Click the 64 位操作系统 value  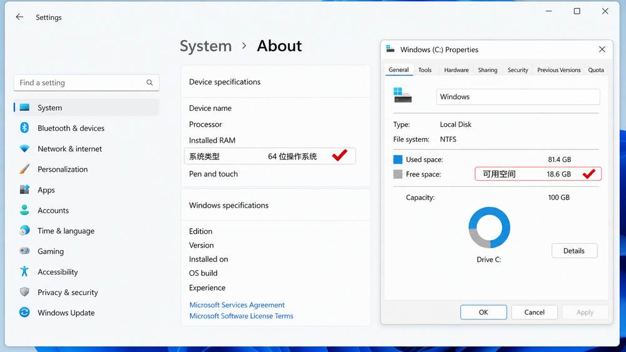click(292, 157)
